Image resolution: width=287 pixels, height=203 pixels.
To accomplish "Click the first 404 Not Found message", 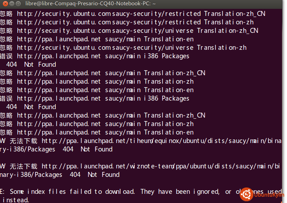I will [31, 65].
